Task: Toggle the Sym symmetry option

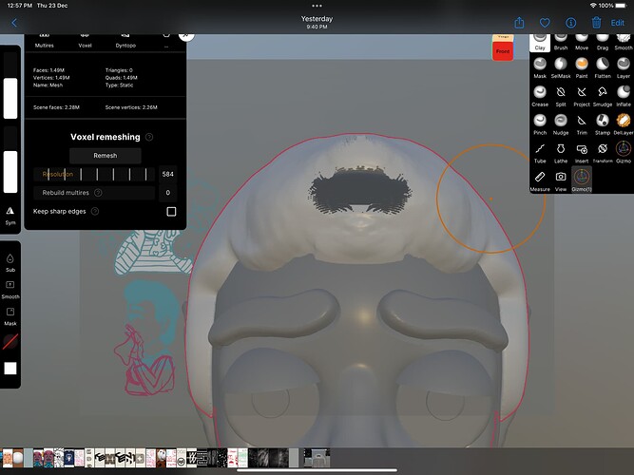Action: point(10,216)
